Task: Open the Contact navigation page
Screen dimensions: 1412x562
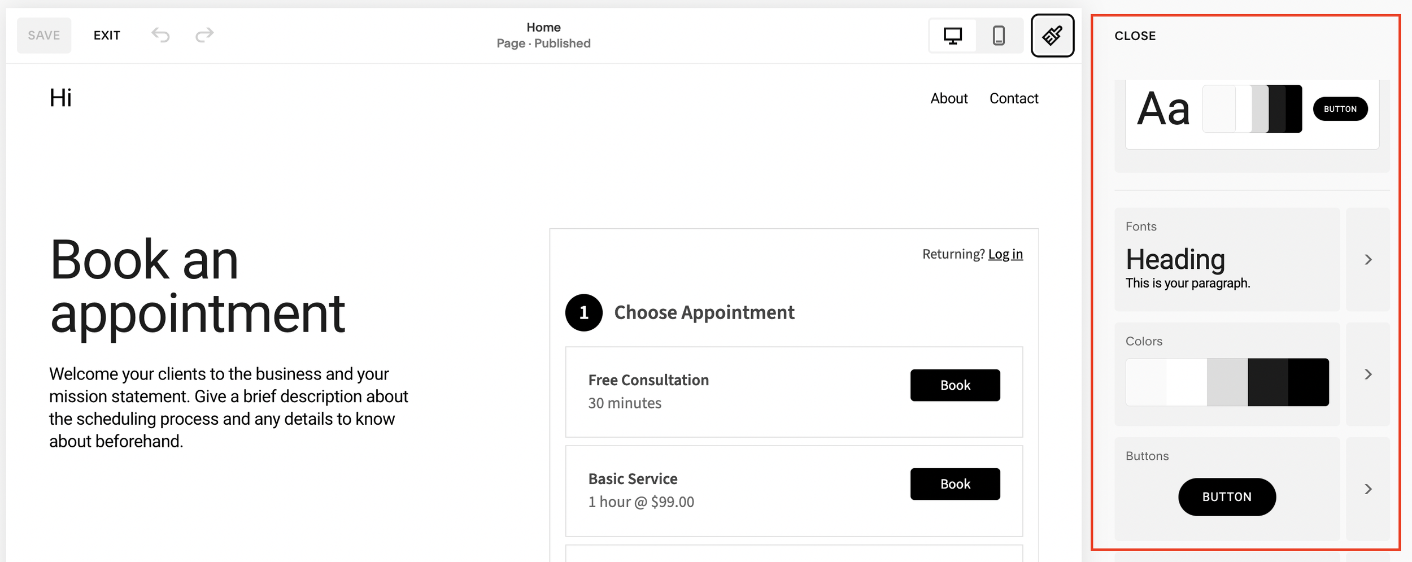Action: pos(1014,98)
